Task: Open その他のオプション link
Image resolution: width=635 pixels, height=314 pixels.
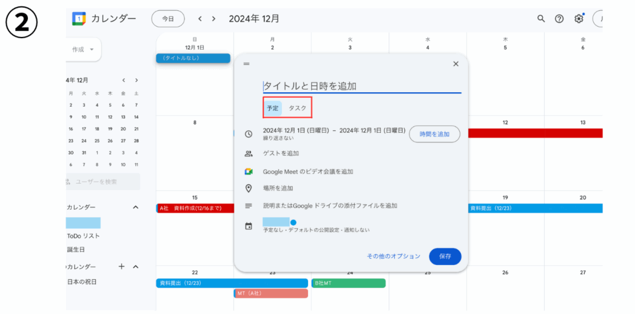Action: pyautogui.click(x=394, y=256)
